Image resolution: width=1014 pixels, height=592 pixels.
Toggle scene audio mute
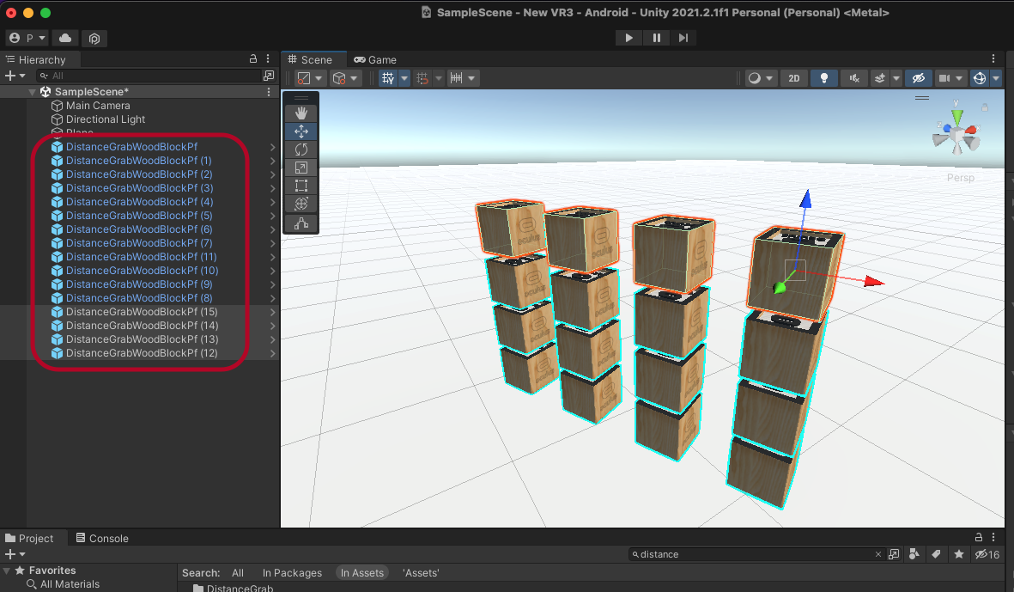[x=854, y=78]
